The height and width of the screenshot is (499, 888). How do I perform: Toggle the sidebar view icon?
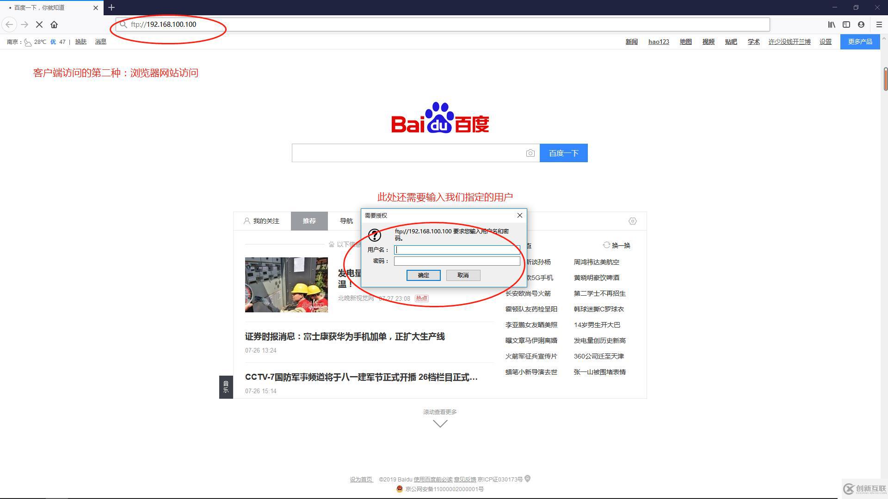coord(846,24)
